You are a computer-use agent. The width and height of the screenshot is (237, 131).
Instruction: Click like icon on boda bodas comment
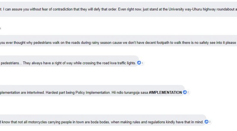tap(206, 122)
